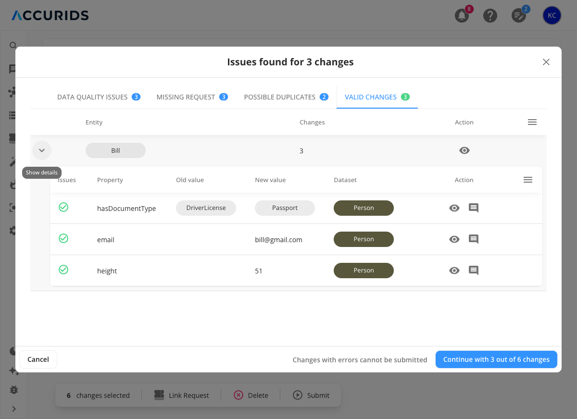Screen dimensions: 577x419
Task: Toggle the eye preview on the height row
Action: [x=454, y=271]
